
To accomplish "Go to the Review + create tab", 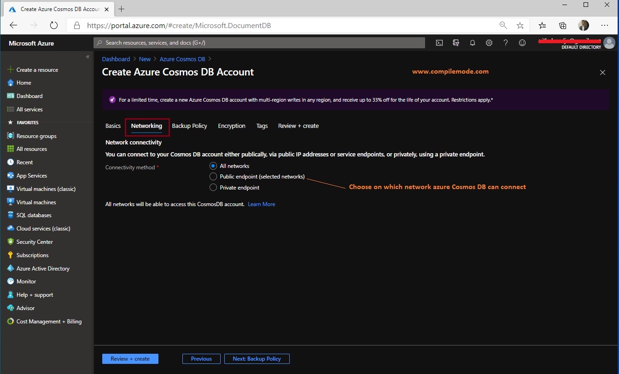I will click(x=298, y=126).
